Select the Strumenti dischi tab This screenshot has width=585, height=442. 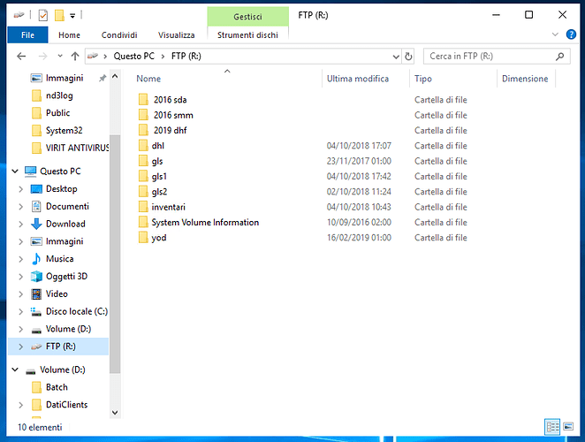click(247, 35)
